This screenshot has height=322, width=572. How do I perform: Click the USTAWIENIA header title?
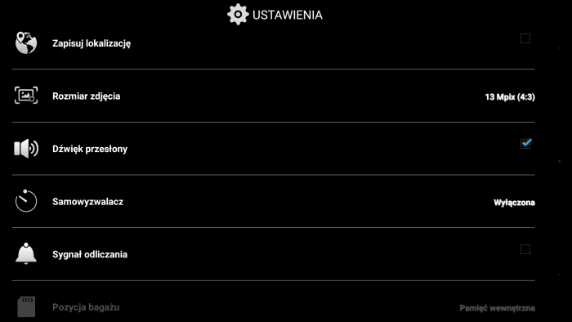[288, 15]
